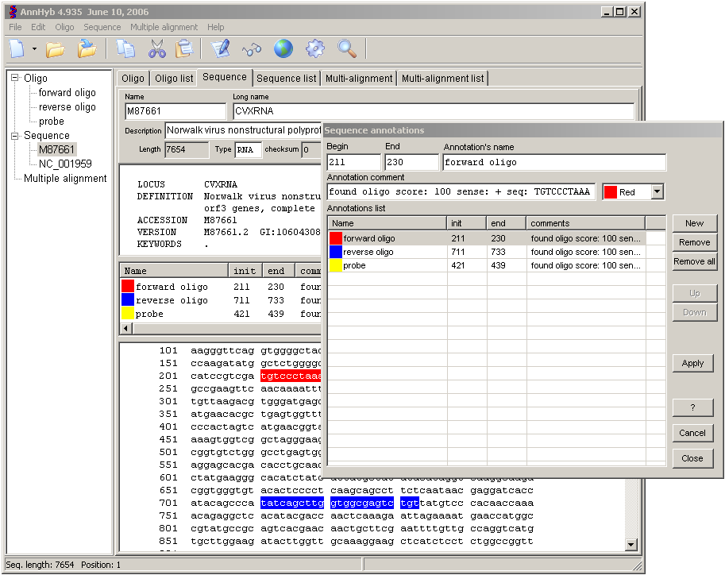Click the red swatch in annotation comment row
Viewport: 725px width, 575px height.
coord(611,192)
